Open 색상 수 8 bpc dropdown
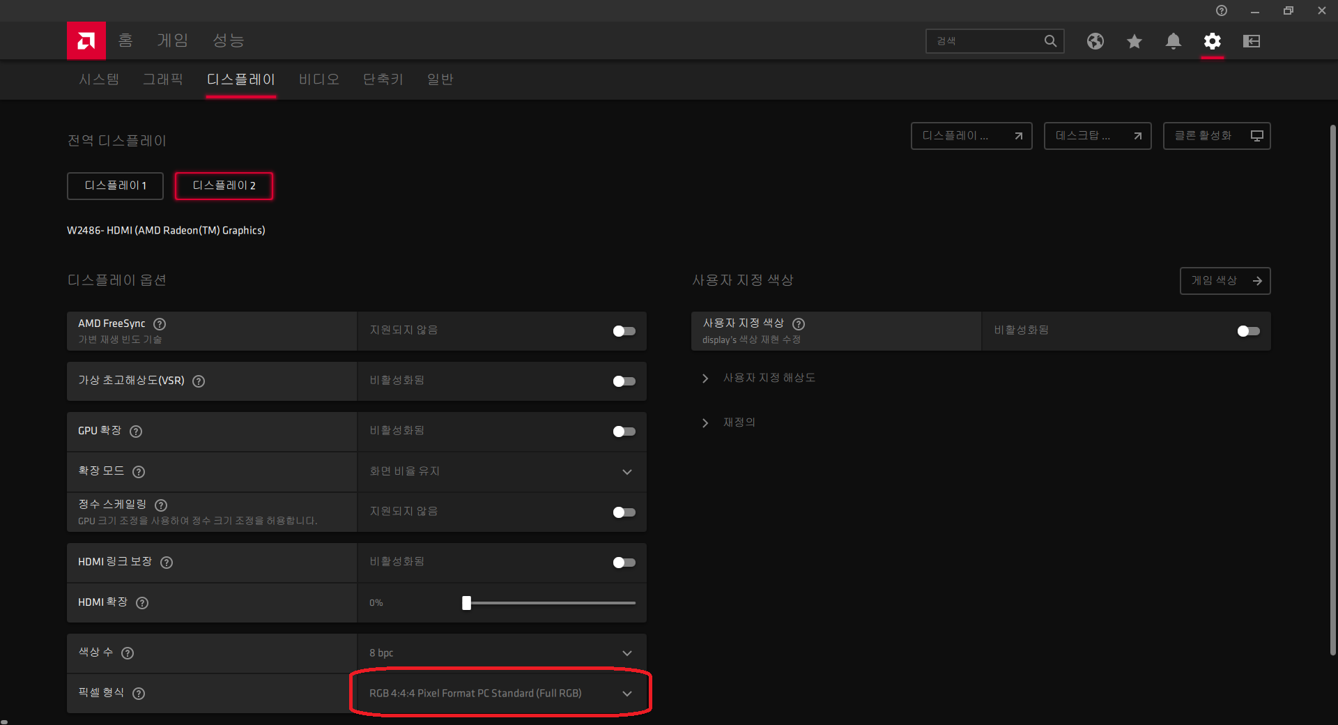This screenshot has height=725, width=1338. pos(502,653)
